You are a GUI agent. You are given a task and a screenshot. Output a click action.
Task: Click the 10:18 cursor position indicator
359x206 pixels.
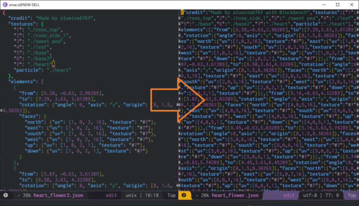tap(153, 196)
